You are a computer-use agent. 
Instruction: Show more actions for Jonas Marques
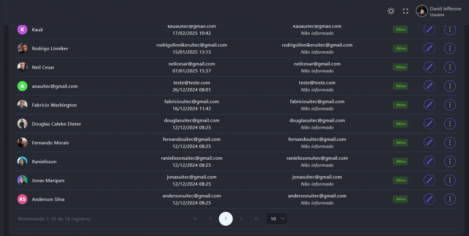coord(450,180)
